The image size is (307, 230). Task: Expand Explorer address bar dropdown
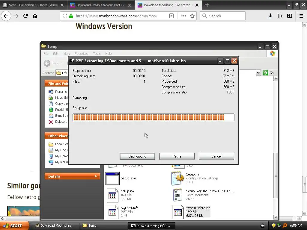258,73
